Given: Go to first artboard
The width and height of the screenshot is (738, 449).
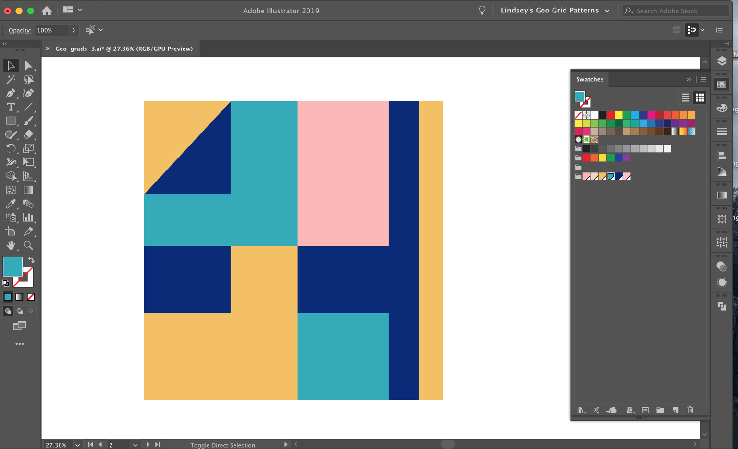Looking at the screenshot, I should [x=90, y=445].
